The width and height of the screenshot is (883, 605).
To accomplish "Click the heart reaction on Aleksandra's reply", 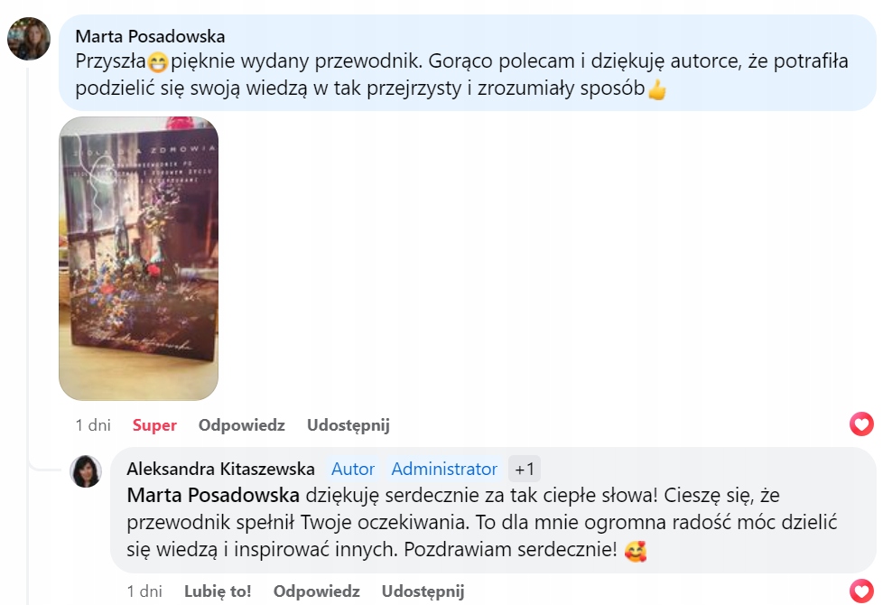I will click(x=861, y=591).
